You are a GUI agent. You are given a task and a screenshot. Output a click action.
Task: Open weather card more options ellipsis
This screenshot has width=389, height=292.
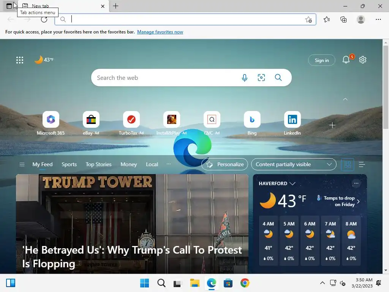(356, 183)
